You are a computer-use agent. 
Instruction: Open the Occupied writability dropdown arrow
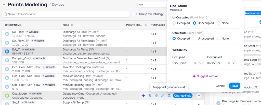pos(200,63)
